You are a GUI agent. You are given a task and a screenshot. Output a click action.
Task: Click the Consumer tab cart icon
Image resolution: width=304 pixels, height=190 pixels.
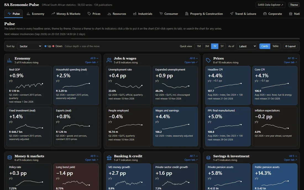161,14
